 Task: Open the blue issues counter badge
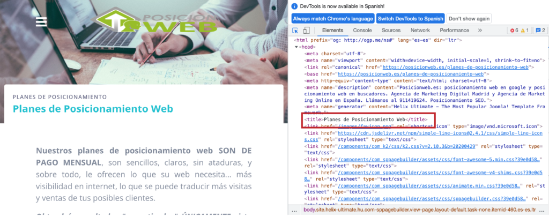click(x=540, y=31)
